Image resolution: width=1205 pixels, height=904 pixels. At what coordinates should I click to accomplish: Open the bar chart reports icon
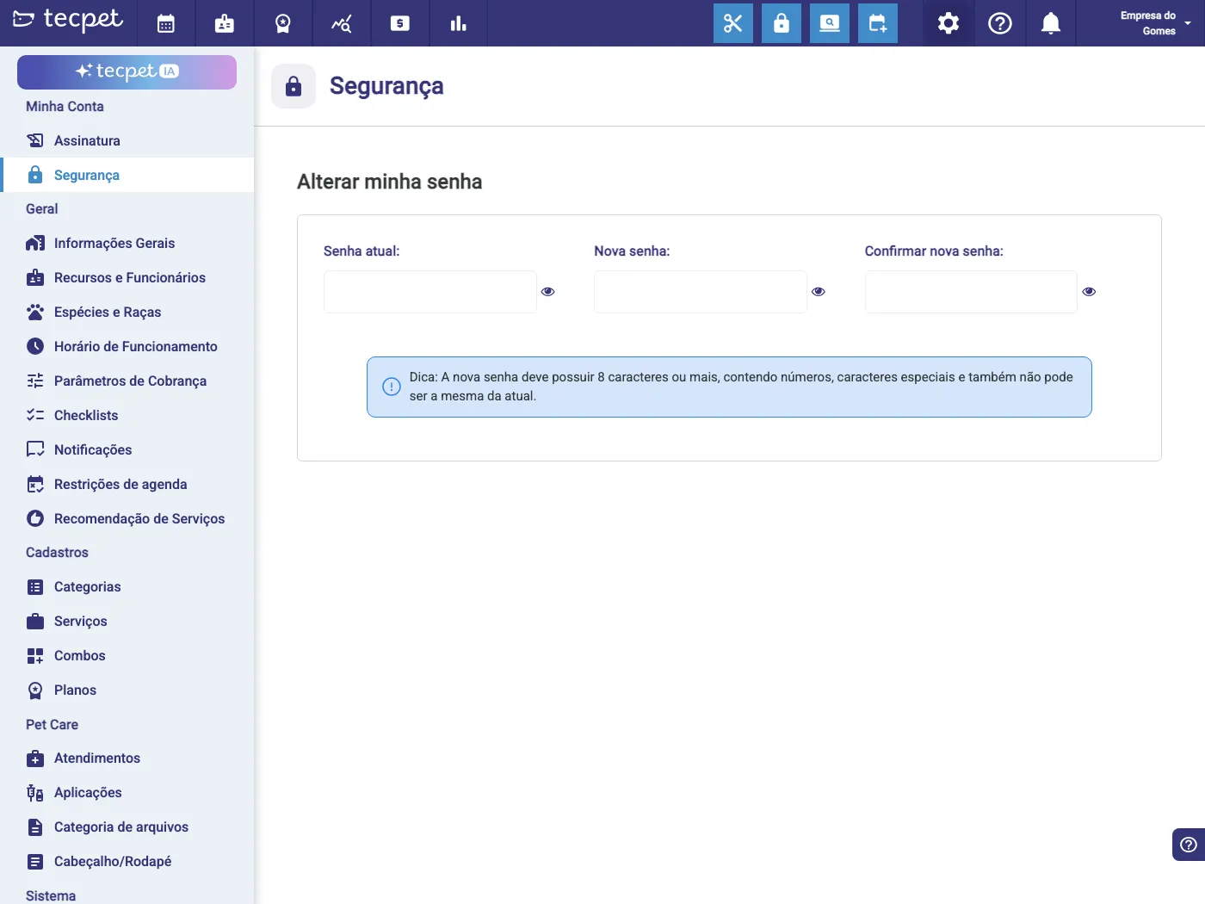[x=459, y=23]
